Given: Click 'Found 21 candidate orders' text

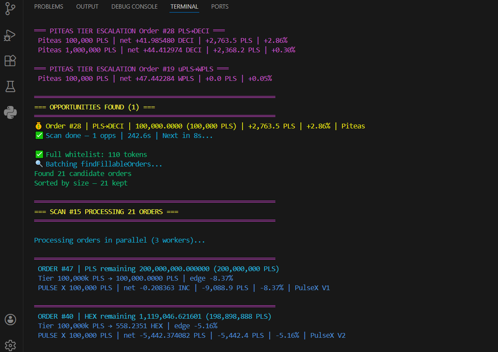Looking at the screenshot, I should [x=83, y=173].
